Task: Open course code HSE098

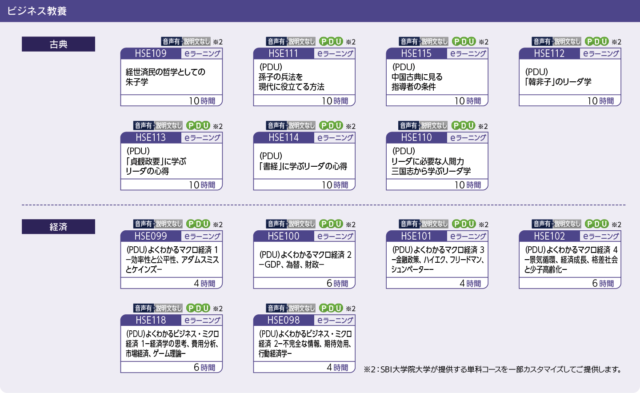Action: tap(284, 320)
